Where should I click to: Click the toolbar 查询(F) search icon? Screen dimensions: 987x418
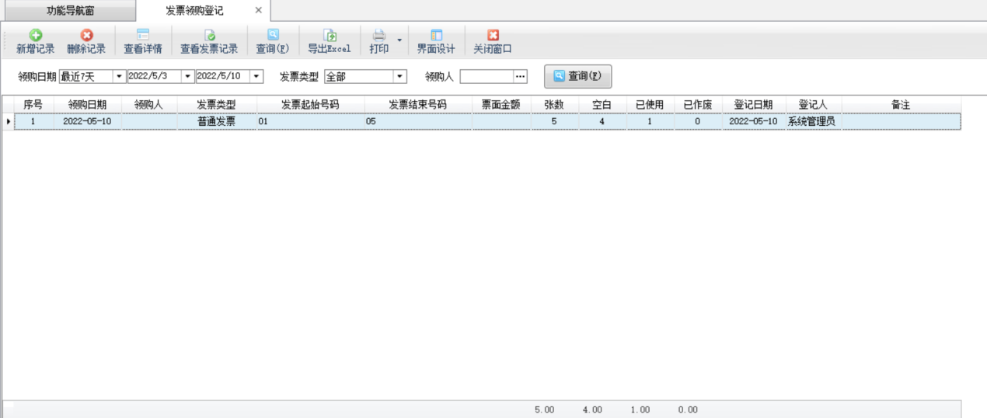pyautogui.click(x=273, y=36)
